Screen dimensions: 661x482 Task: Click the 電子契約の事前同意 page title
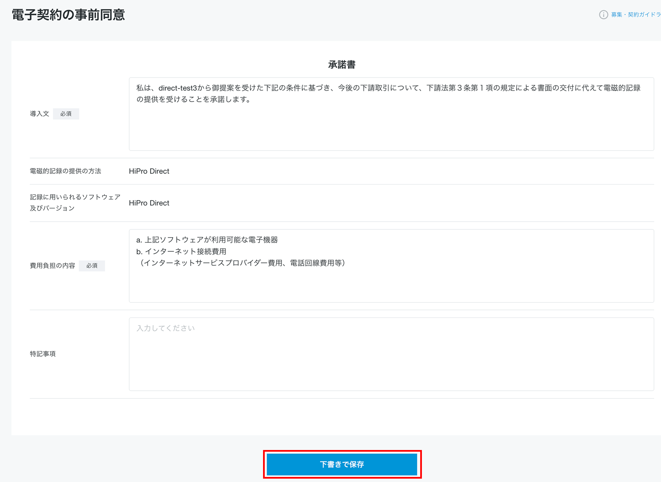(68, 15)
